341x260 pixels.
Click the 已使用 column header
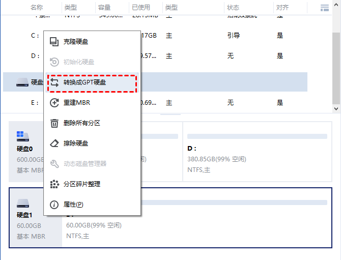click(x=140, y=8)
